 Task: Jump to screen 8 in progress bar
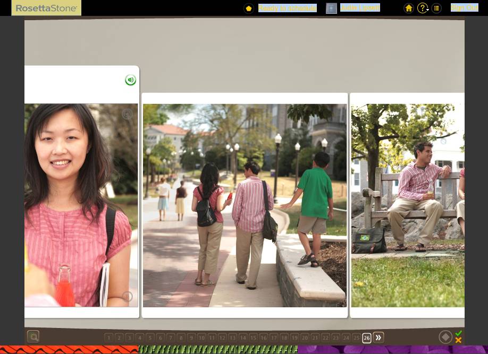(181, 338)
